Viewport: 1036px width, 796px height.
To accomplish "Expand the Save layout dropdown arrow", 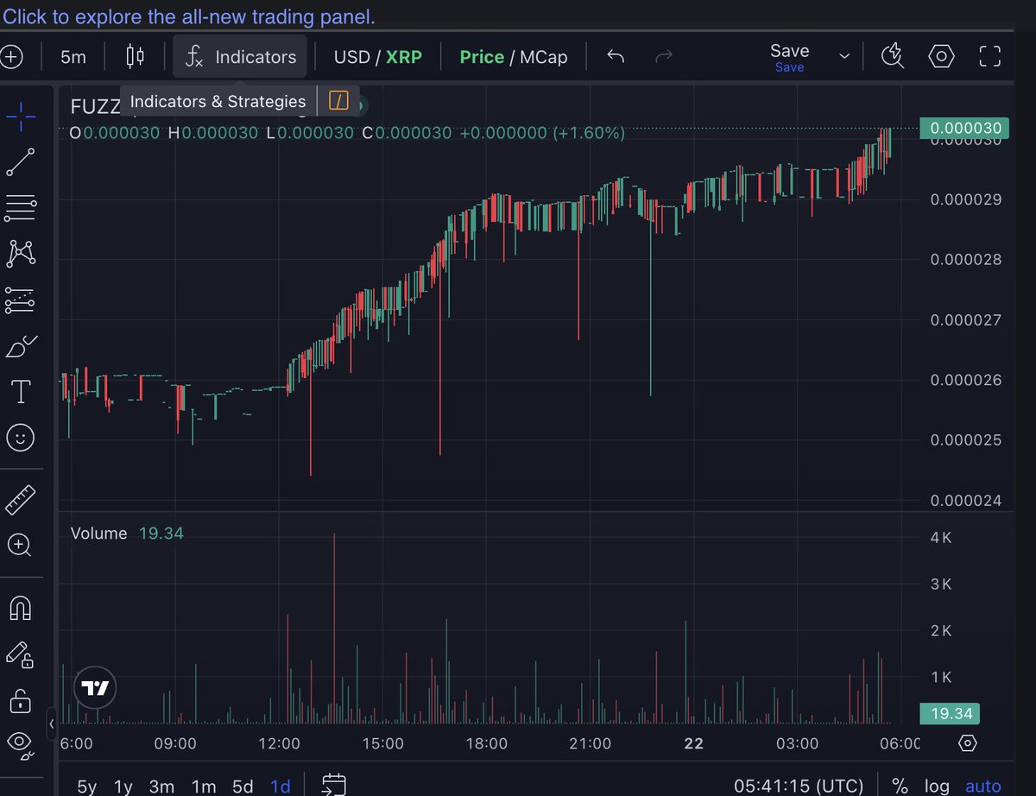I will [844, 57].
